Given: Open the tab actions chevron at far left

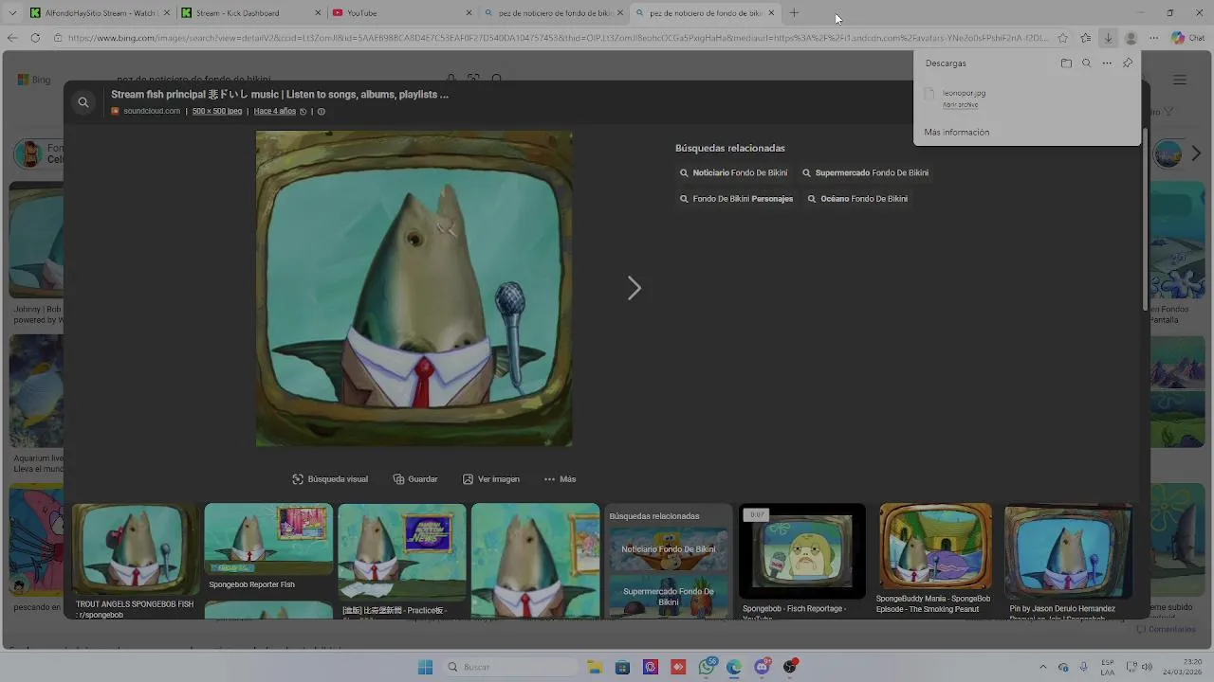Looking at the screenshot, I should tap(12, 13).
